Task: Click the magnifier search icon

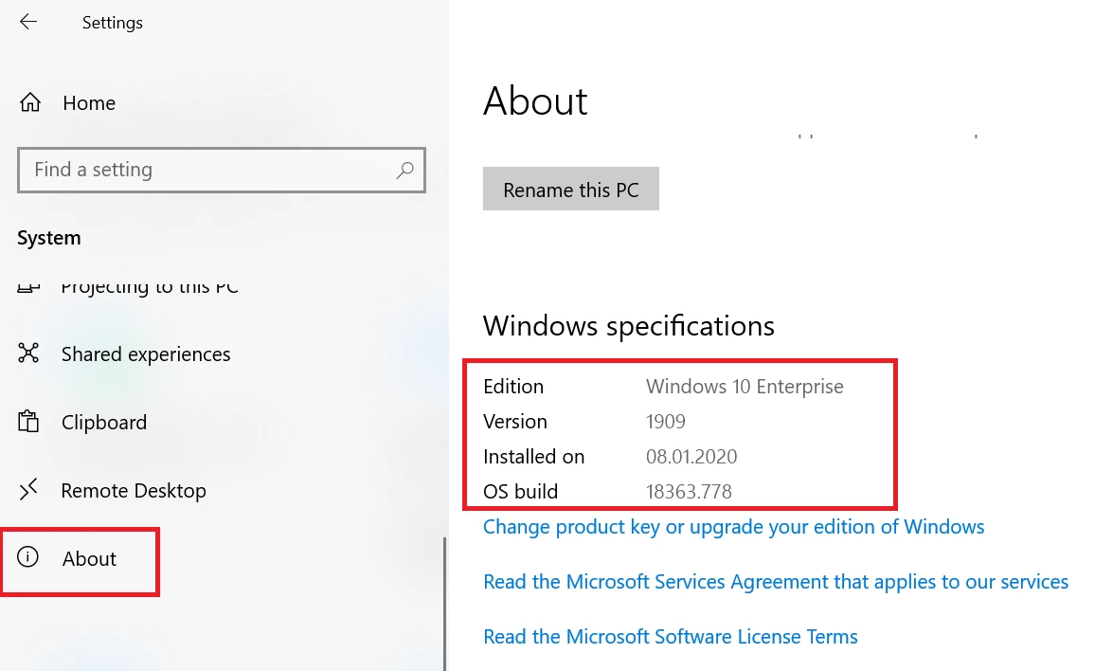Action: (x=405, y=170)
